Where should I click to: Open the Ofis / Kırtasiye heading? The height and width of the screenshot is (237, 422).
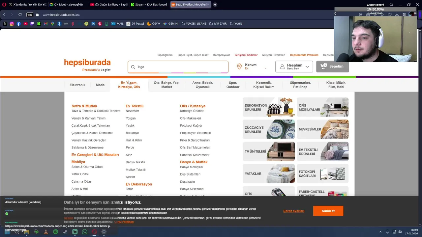193,106
